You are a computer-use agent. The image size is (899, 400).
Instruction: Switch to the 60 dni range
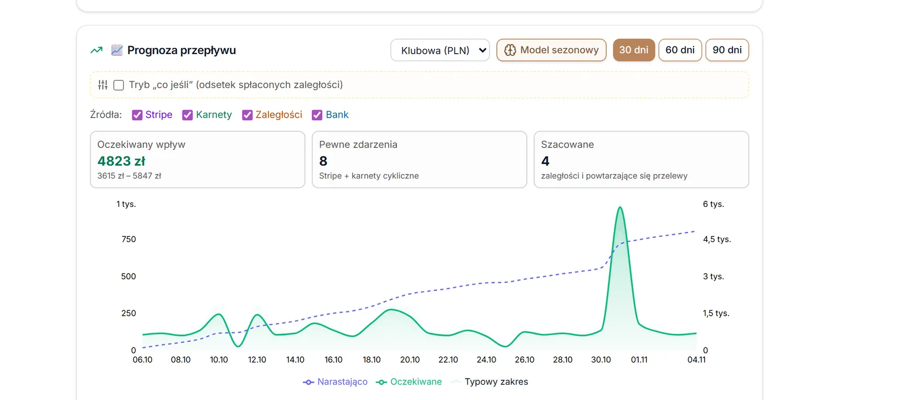point(680,50)
